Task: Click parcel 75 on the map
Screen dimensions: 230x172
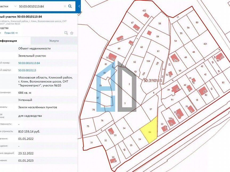Action: 88,126
